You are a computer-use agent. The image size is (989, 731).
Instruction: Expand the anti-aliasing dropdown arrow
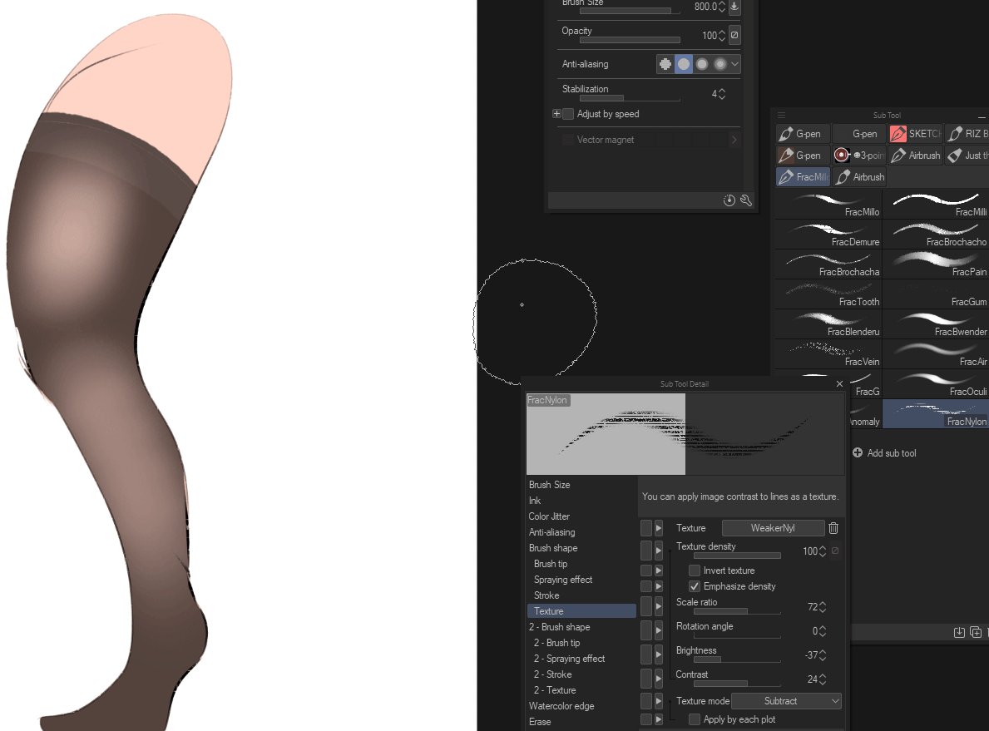coord(734,64)
